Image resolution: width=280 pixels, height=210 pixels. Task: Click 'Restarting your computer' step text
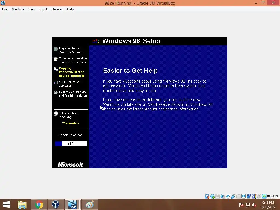pyautogui.click(x=69, y=84)
